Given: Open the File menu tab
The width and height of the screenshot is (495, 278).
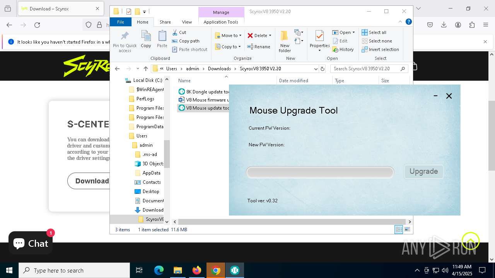Looking at the screenshot, I should 121,22.
